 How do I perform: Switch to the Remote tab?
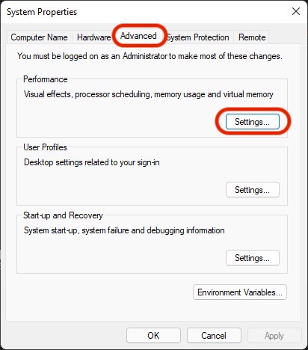tap(252, 37)
